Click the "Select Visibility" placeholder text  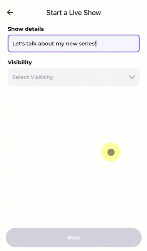(x=33, y=77)
